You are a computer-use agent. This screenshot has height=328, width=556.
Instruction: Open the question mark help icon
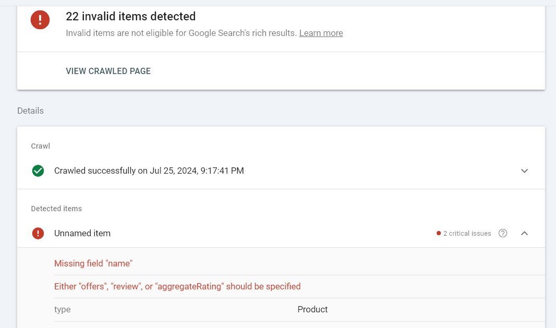click(x=503, y=233)
